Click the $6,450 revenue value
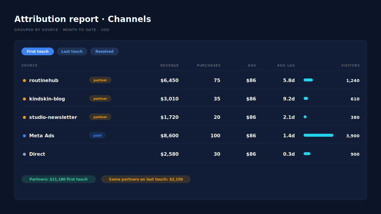The width and height of the screenshot is (381, 214). [169, 81]
